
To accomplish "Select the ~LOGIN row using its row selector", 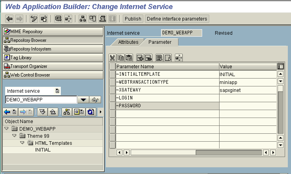I will 113,98.
